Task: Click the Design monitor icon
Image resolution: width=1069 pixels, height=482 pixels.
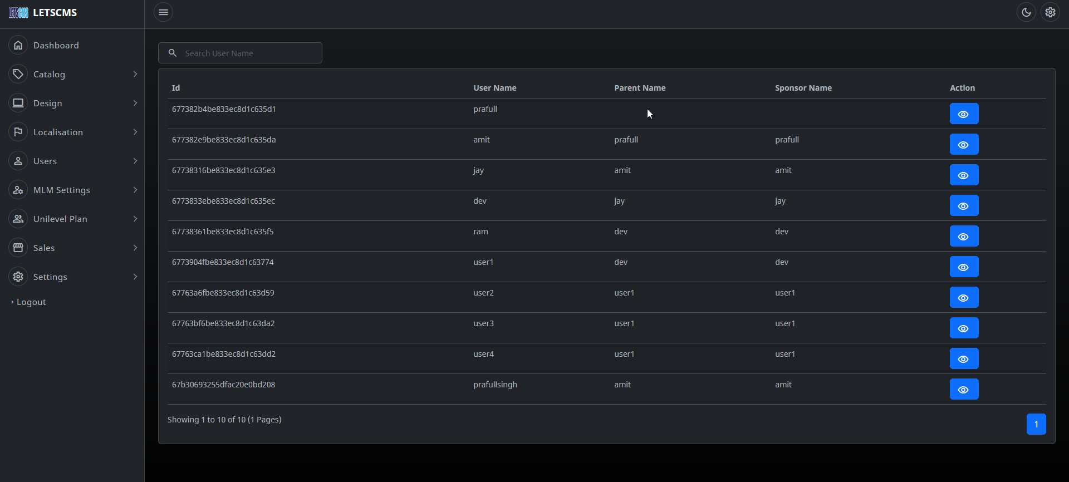Action: [18, 103]
